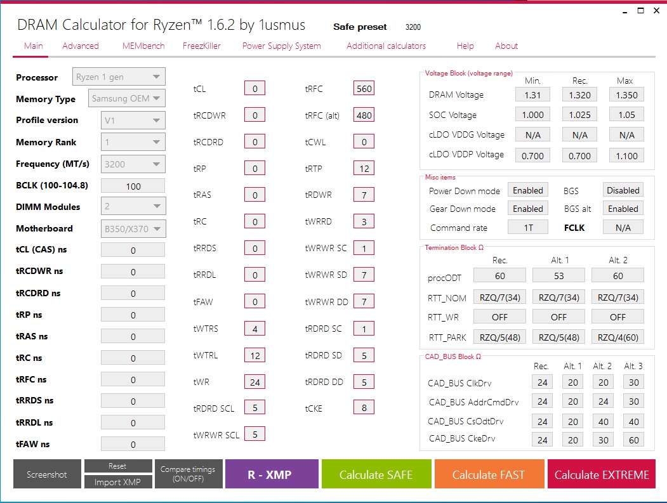Click the tRDRD SCL value 5
The image size is (667, 503).
tap(254, 408)
